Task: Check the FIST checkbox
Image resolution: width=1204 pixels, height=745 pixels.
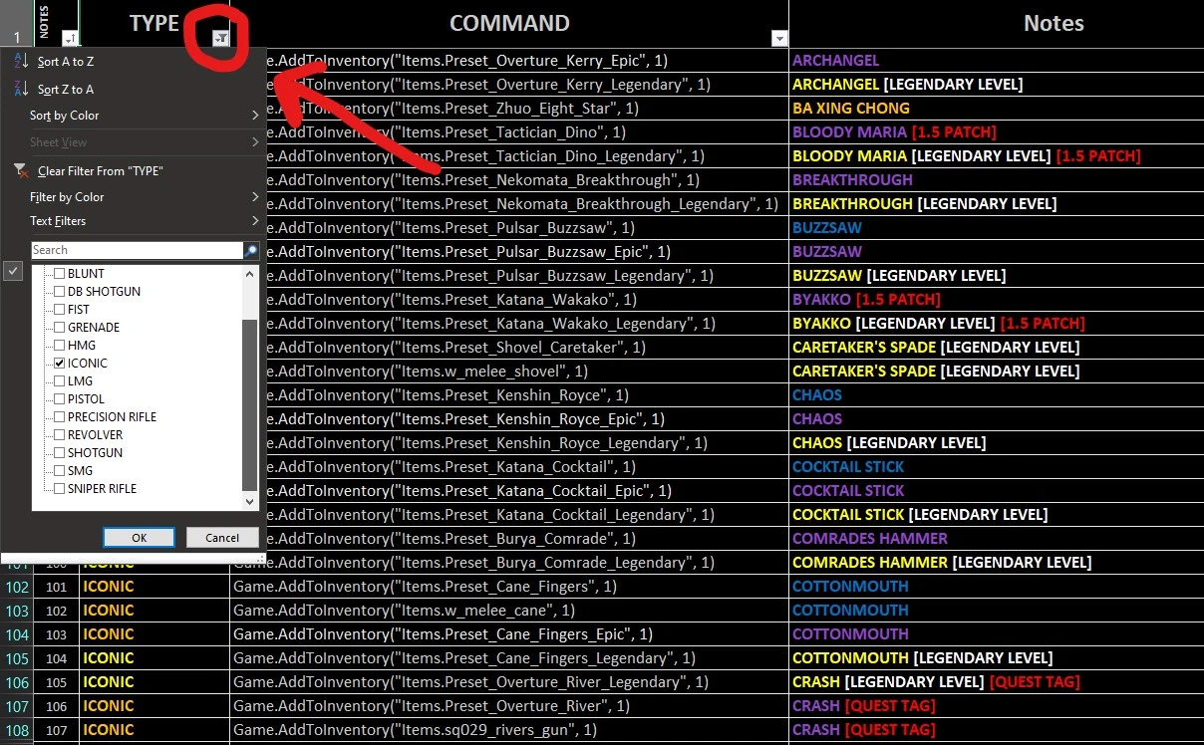Action: (60, 310)
